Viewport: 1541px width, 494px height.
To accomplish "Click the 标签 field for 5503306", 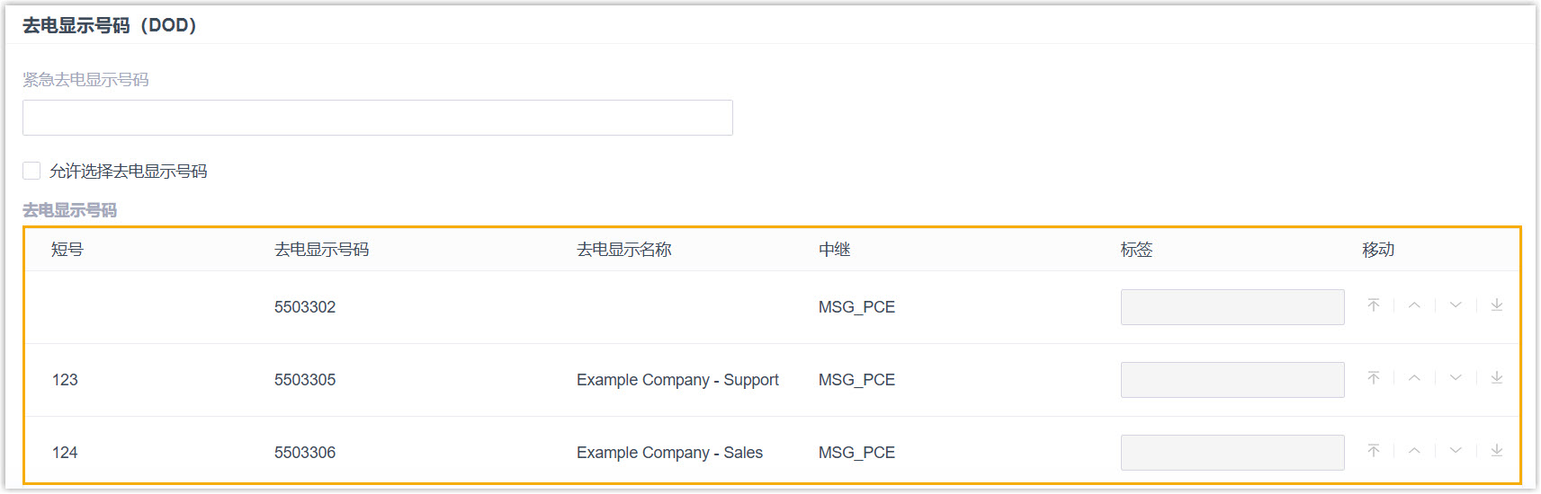I will tap(1232, 453).
